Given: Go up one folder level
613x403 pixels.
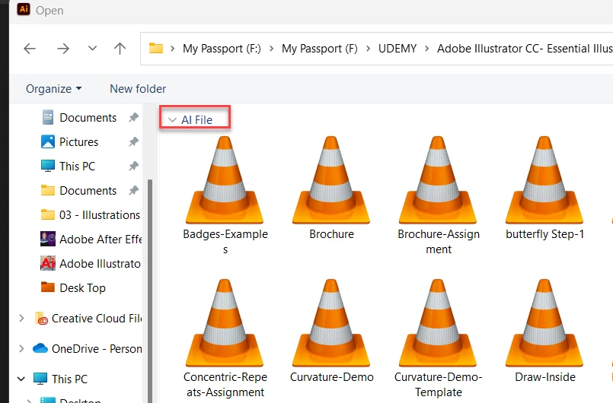Looking at the screenshot, I should point(120,49).
